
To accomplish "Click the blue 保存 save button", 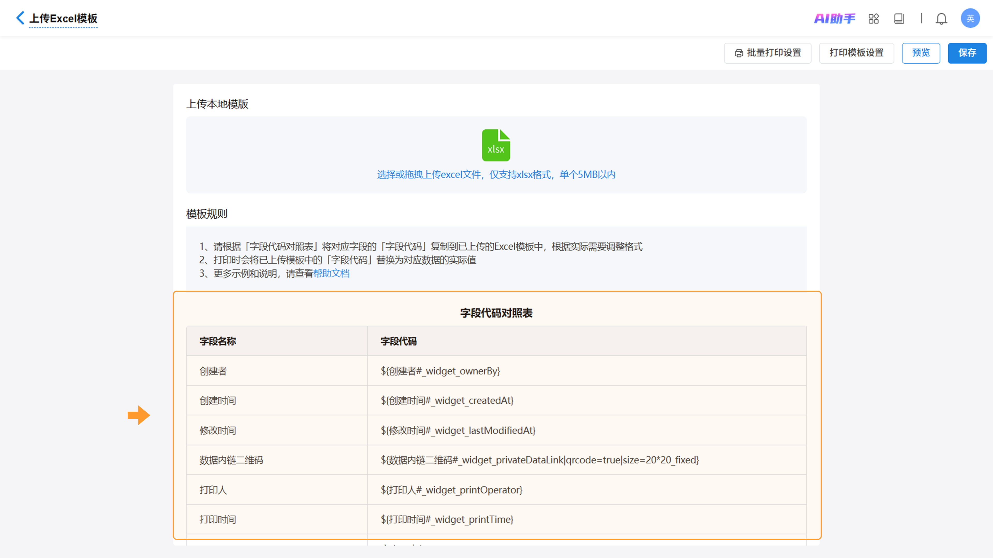I will [967, 53].
